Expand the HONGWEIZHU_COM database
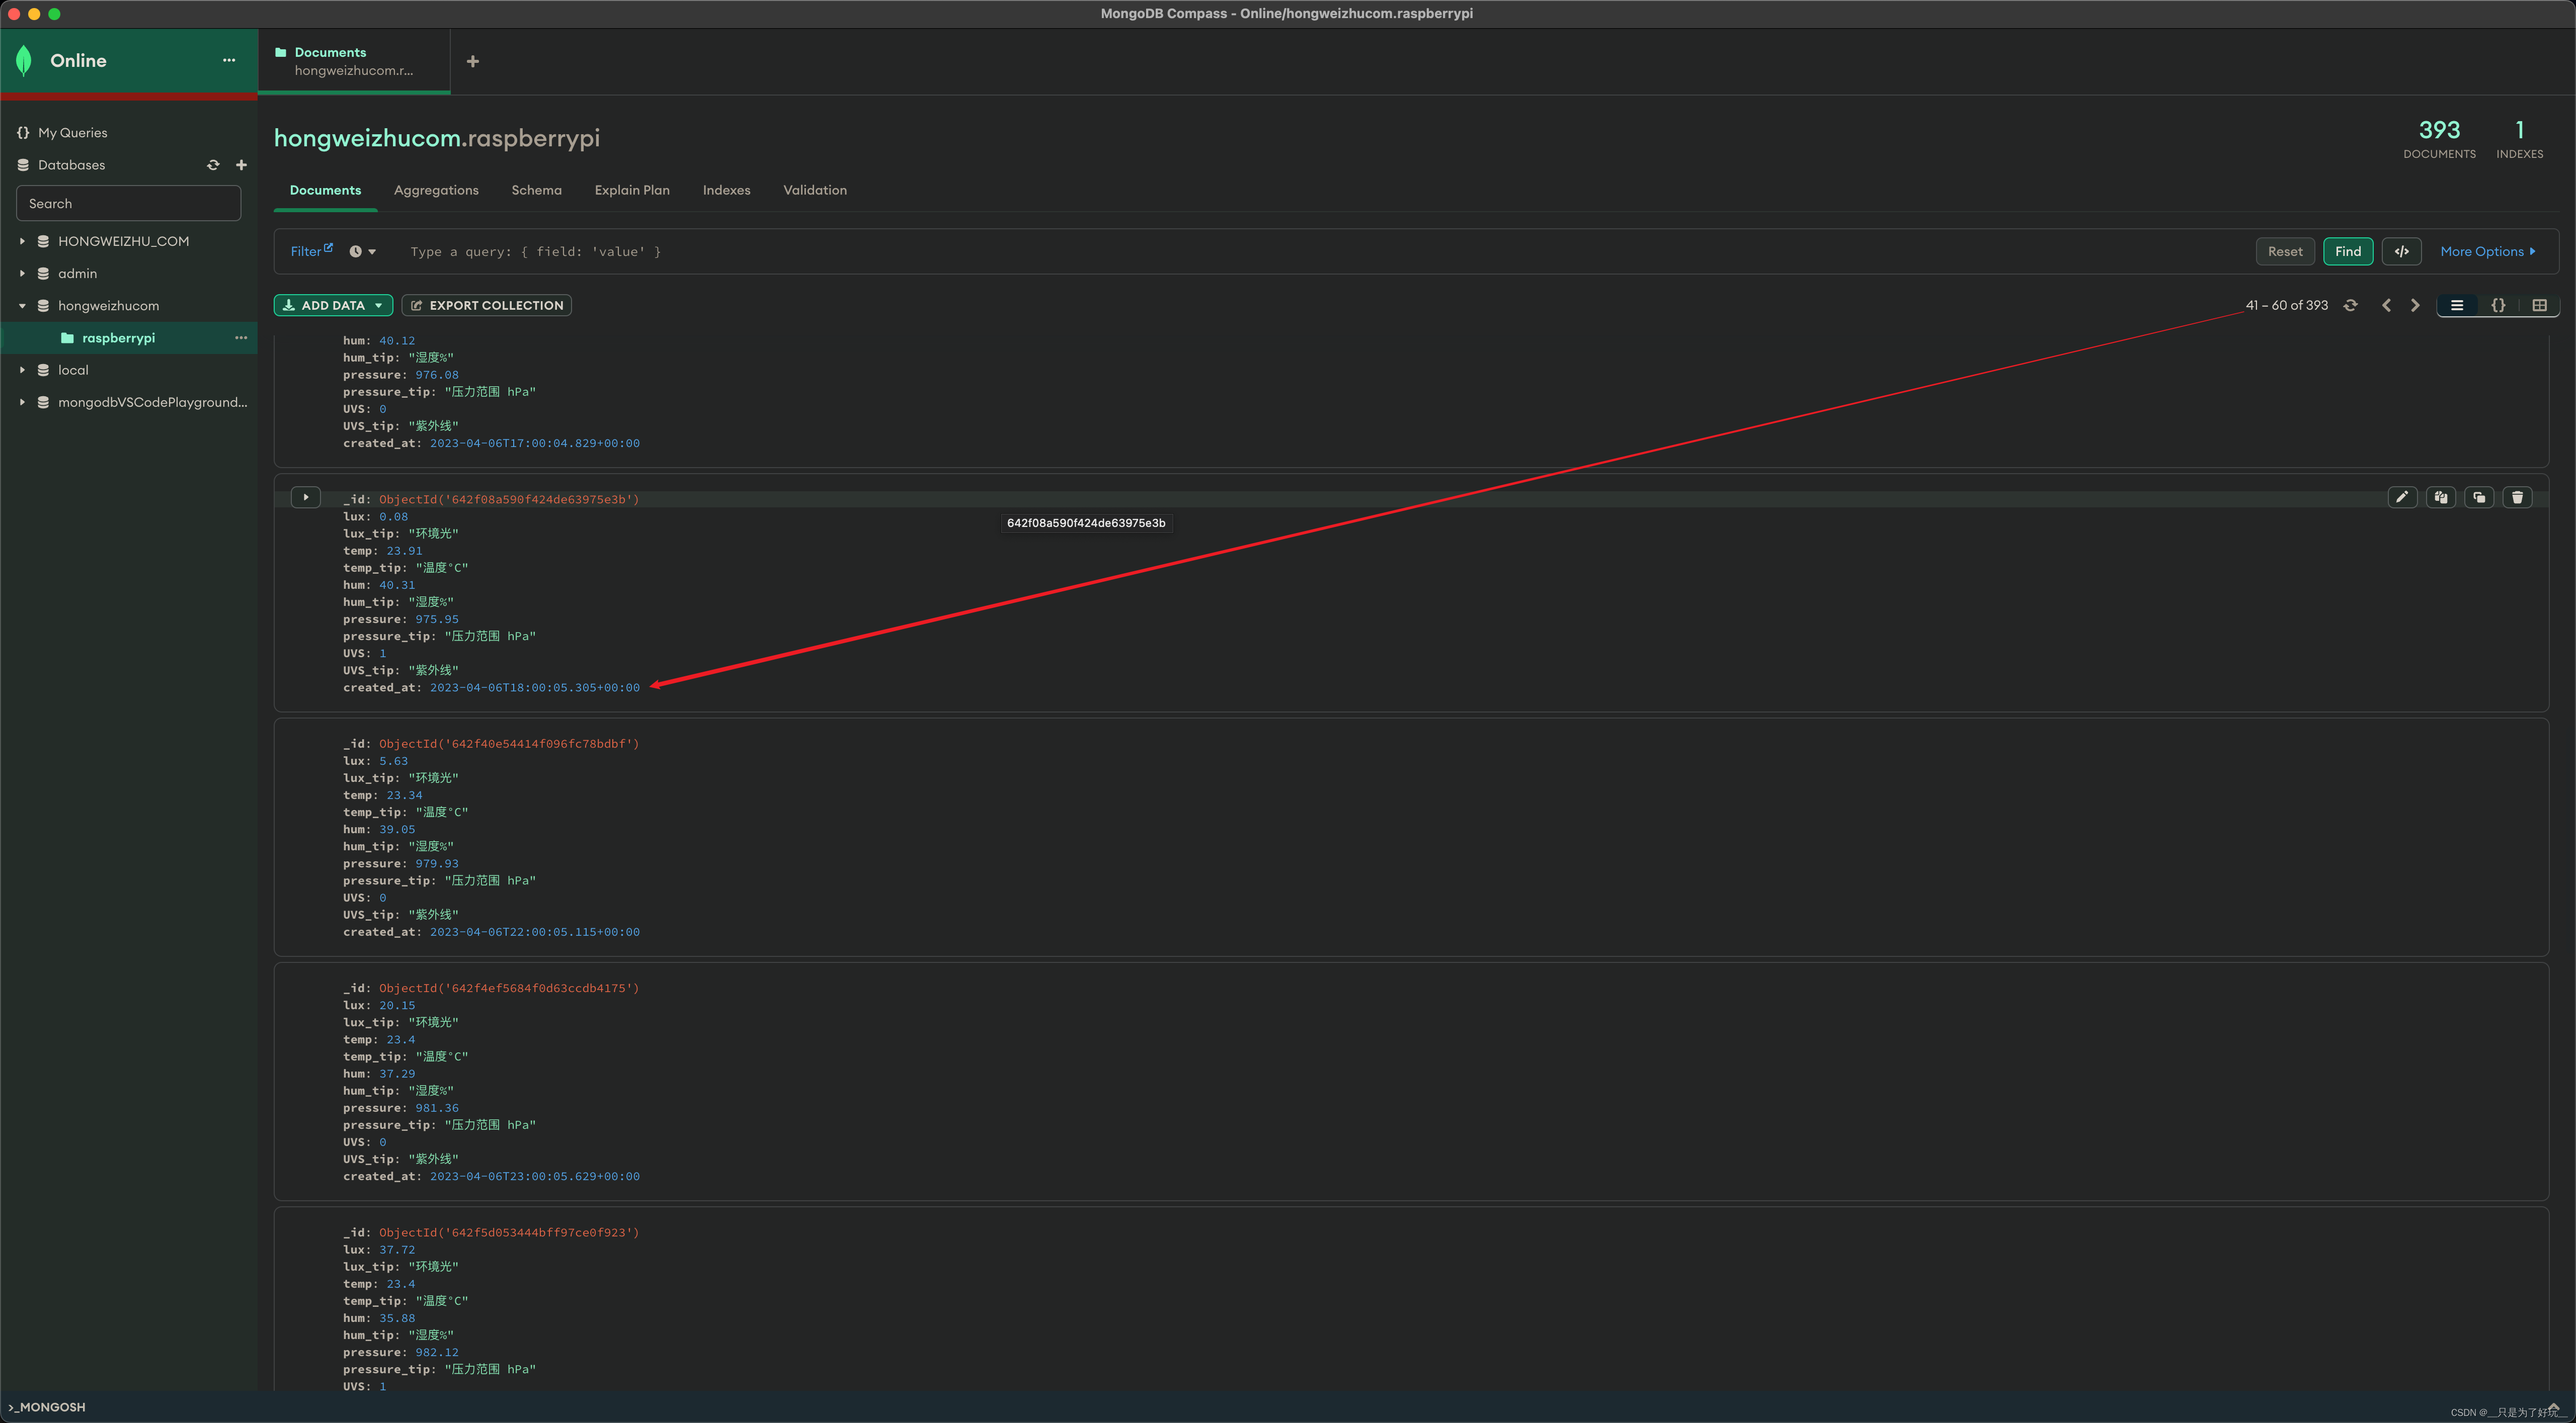This screenshot has width=2576, height=1423. [22, 241]
